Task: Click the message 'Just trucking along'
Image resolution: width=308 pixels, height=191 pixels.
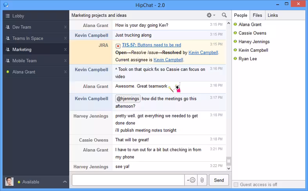Action: (133, 35)
